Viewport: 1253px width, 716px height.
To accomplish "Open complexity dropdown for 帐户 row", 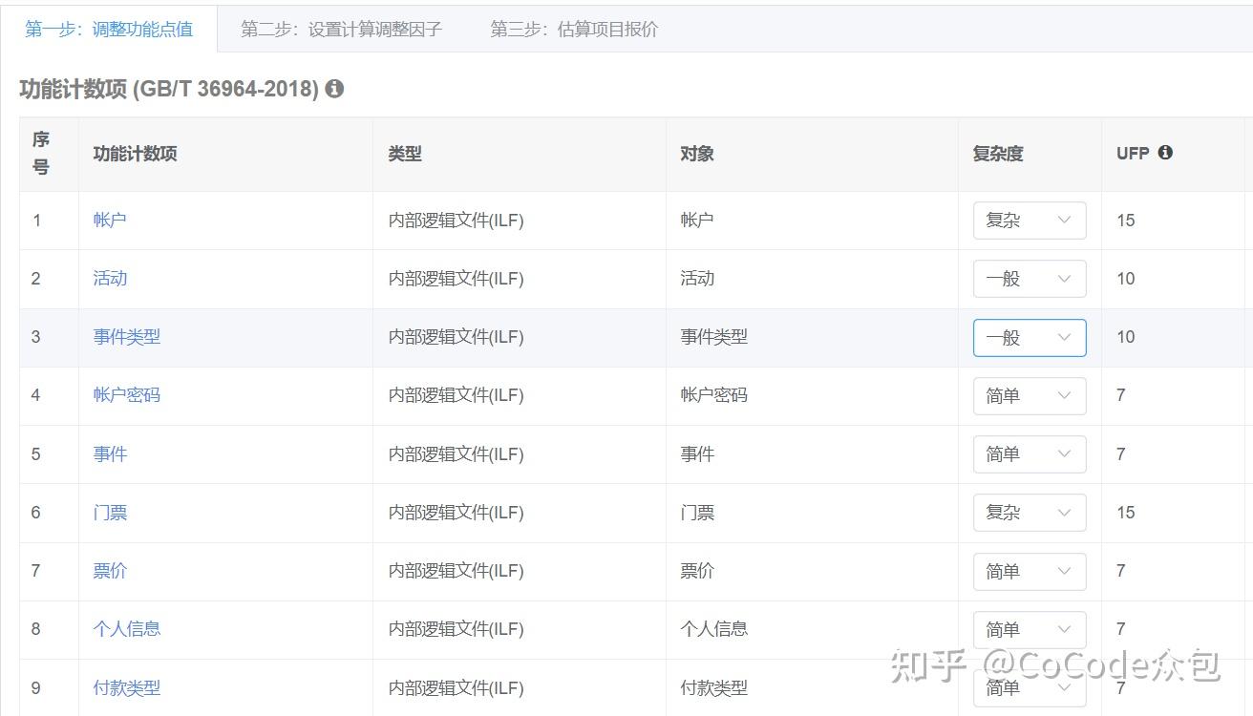I will point(1029,221).
